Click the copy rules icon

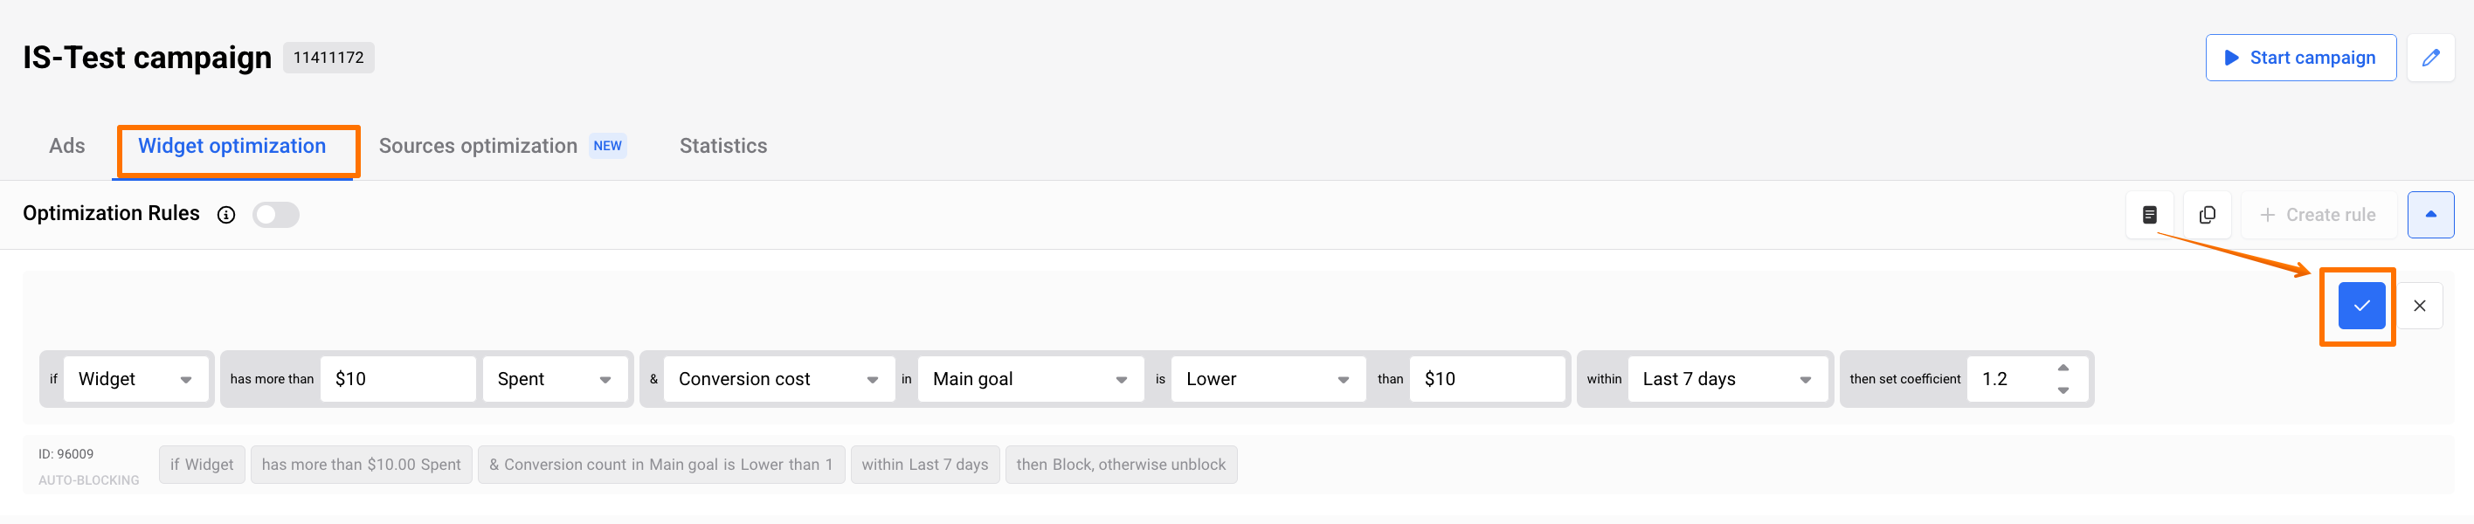click(x=2207, y=215)
